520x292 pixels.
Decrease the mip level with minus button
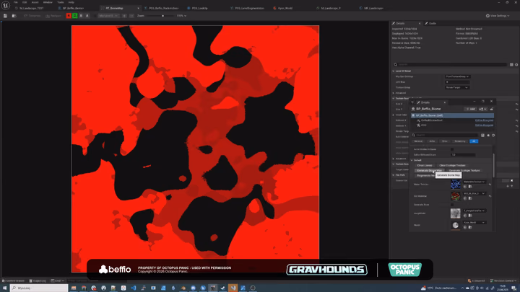(131, 16)
